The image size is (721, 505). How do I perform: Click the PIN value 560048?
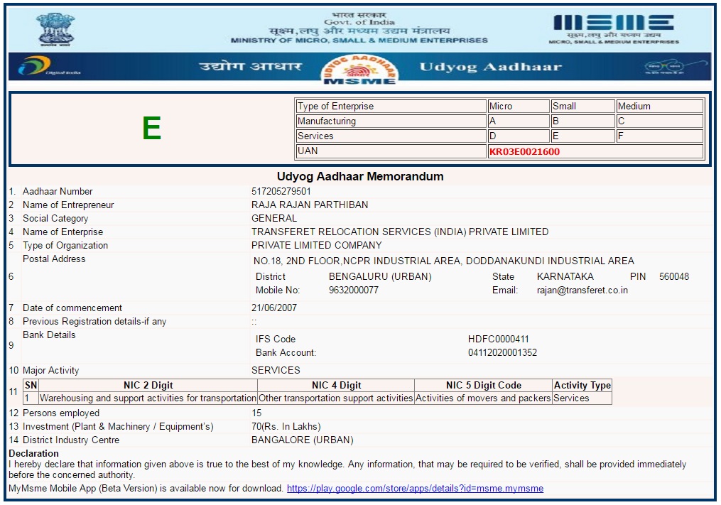click(x=673, y=276)
